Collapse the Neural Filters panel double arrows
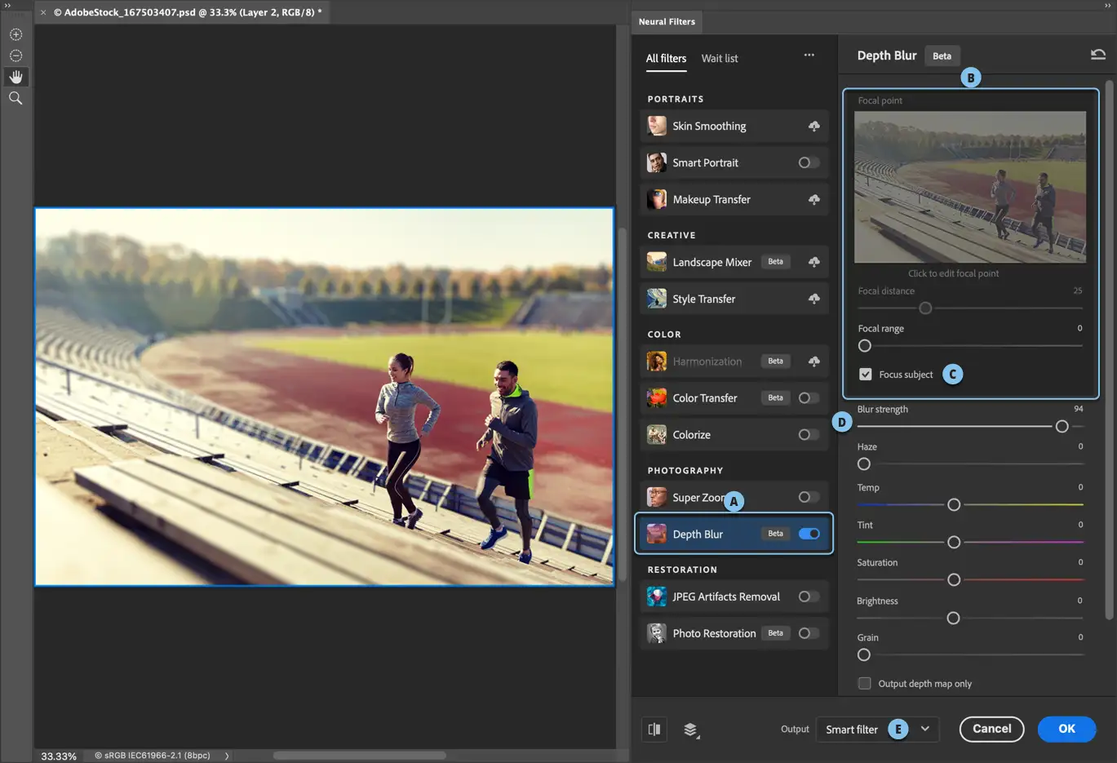 pyautogui.click(x=1108, y=6)
